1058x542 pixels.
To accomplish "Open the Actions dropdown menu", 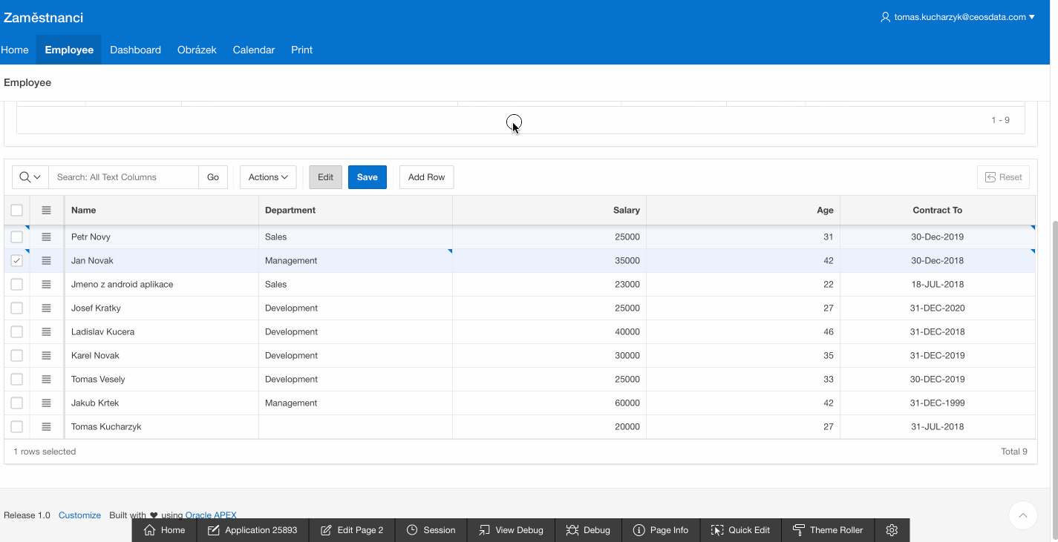I will click(268, 177).
